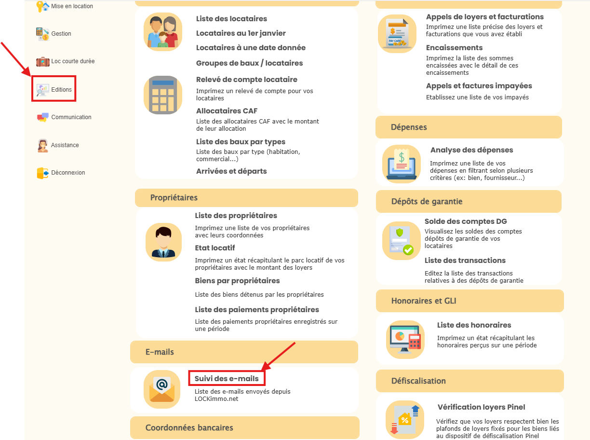Open Locataires au 1er janvier

[241, 33]
